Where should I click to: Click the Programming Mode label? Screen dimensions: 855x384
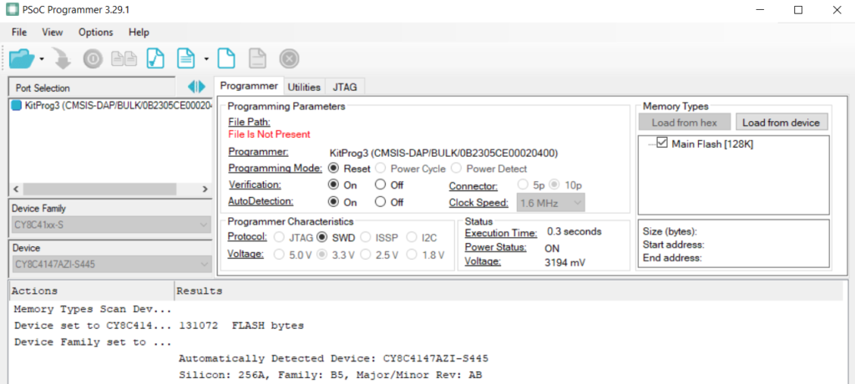(276, 168)
